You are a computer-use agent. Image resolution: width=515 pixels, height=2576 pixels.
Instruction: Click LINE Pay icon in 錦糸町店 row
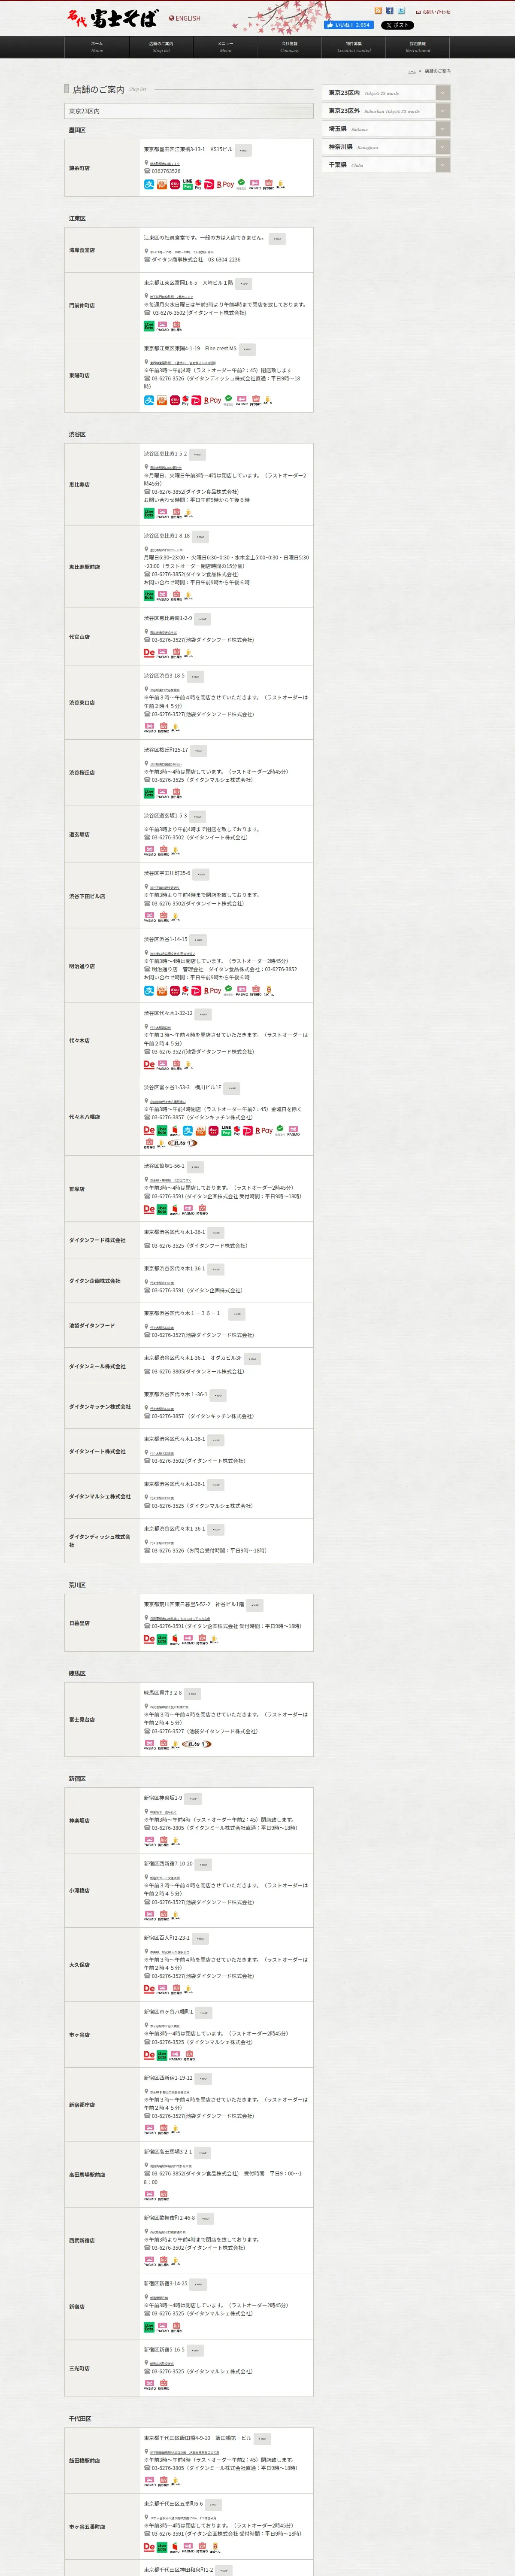tap(187, 185)
